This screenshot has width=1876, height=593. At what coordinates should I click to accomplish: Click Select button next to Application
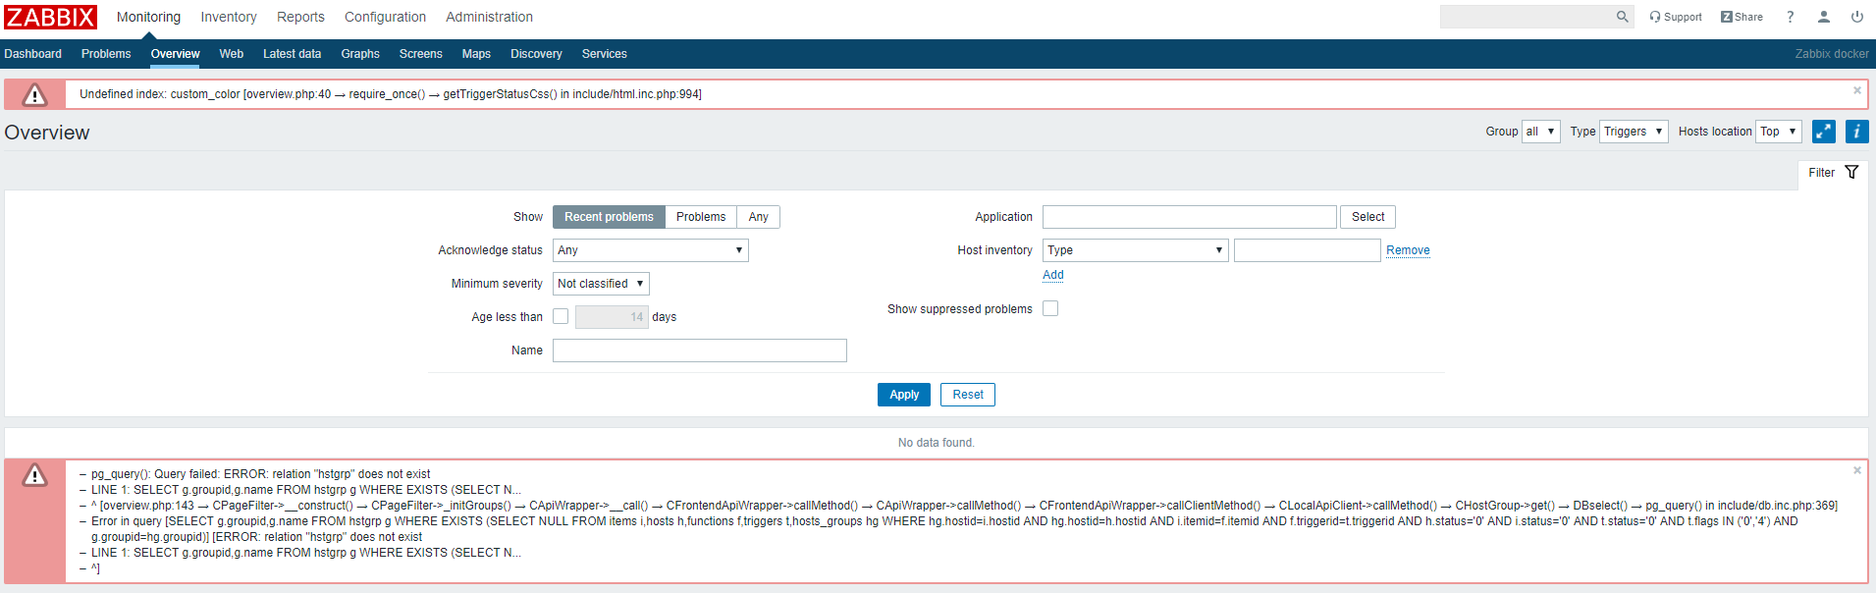[1367, 217]
